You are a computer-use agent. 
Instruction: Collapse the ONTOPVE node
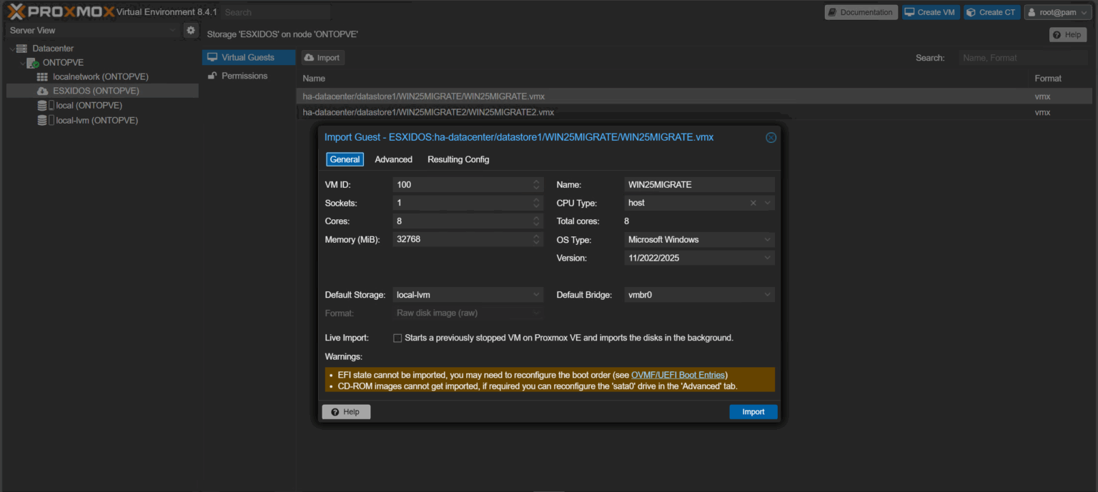click(x=22, y=63)
